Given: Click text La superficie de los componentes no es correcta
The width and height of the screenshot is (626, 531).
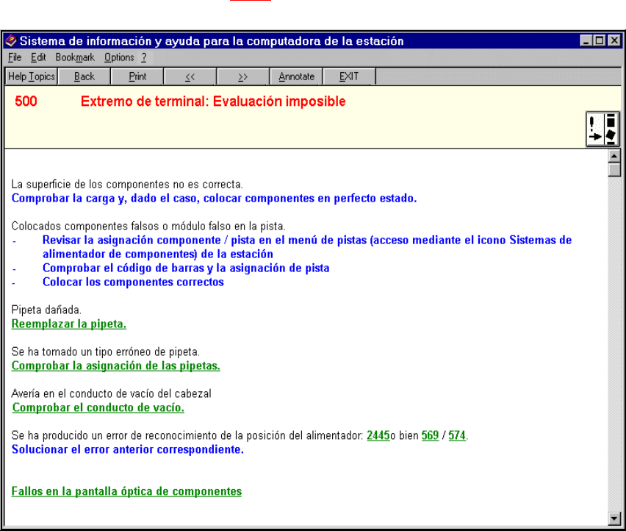Looking at the screenshot, I should click(x=127, y=185).
